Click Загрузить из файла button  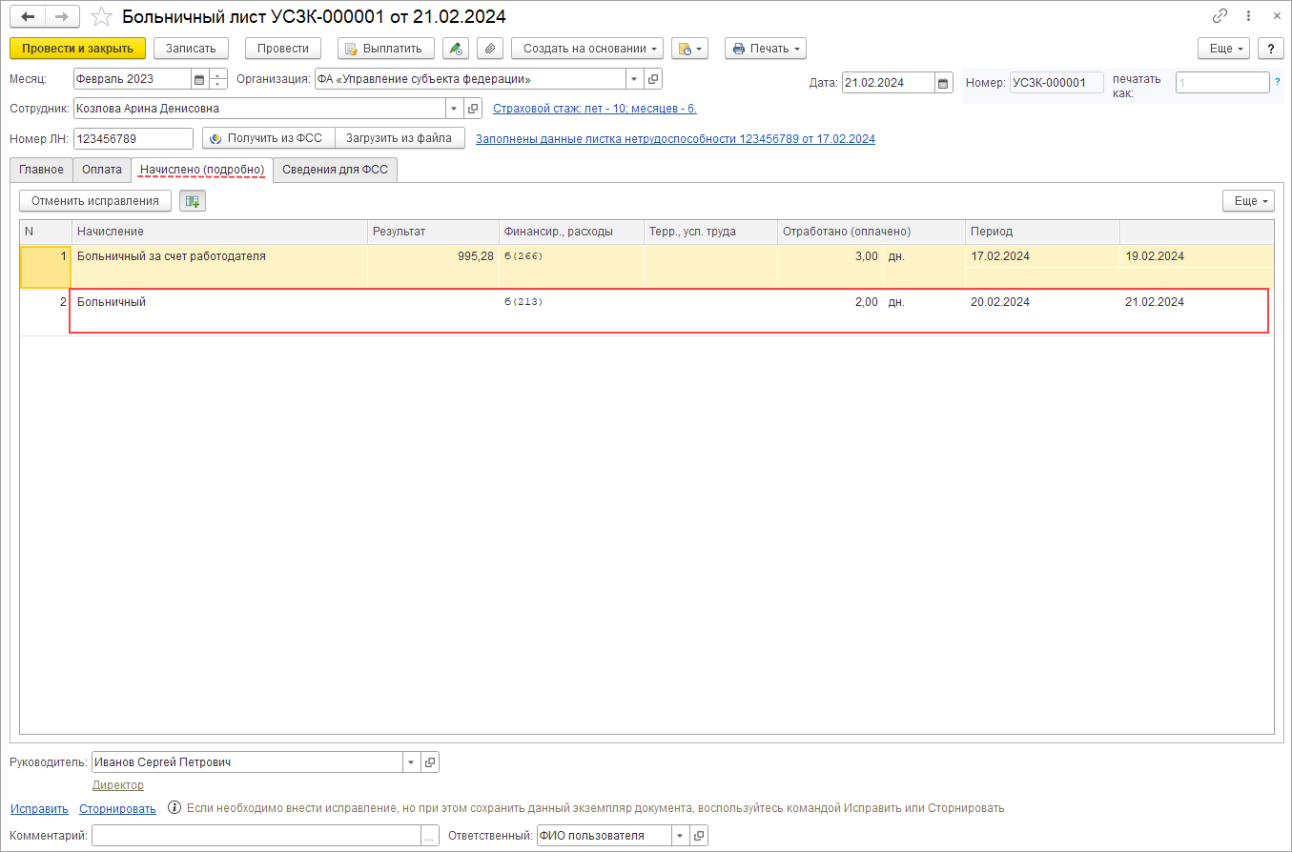(400, 138)
